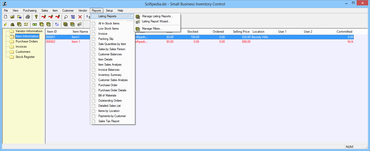
Task: Select the Low-Stock Items report
Action: [113, 29]
